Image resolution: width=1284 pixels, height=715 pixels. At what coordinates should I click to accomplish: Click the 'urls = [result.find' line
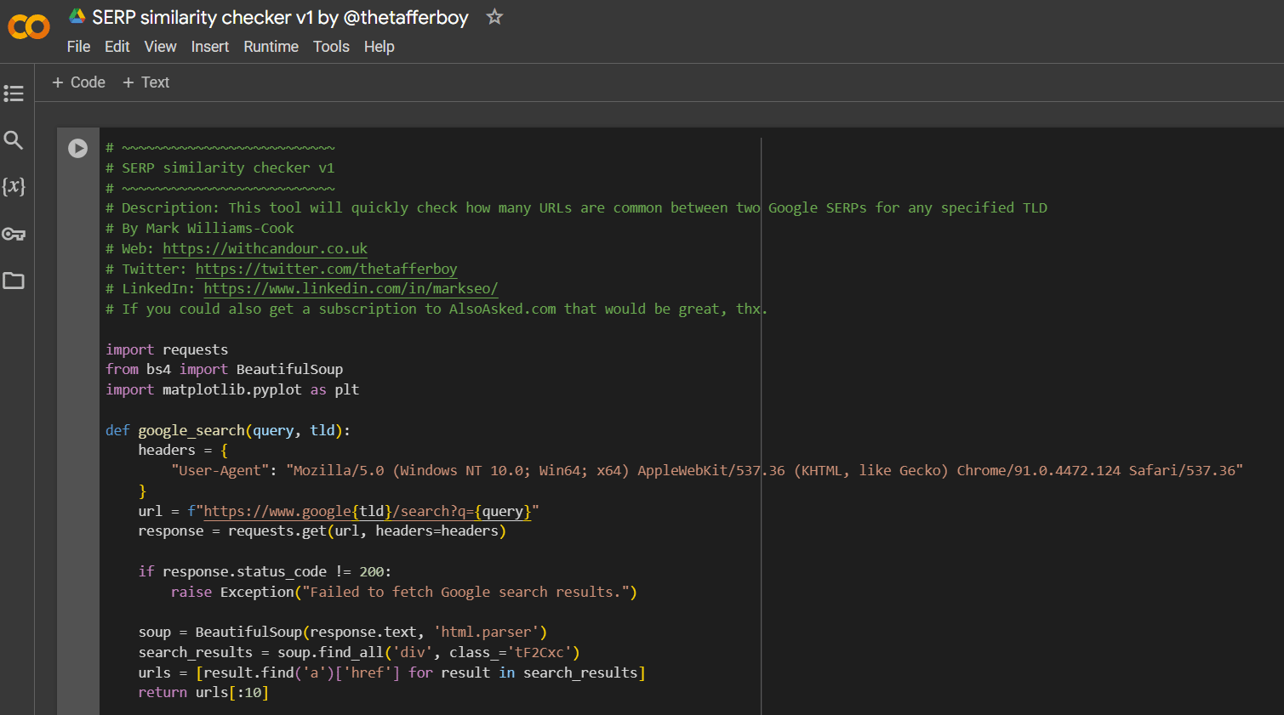[x=391, y=672]
